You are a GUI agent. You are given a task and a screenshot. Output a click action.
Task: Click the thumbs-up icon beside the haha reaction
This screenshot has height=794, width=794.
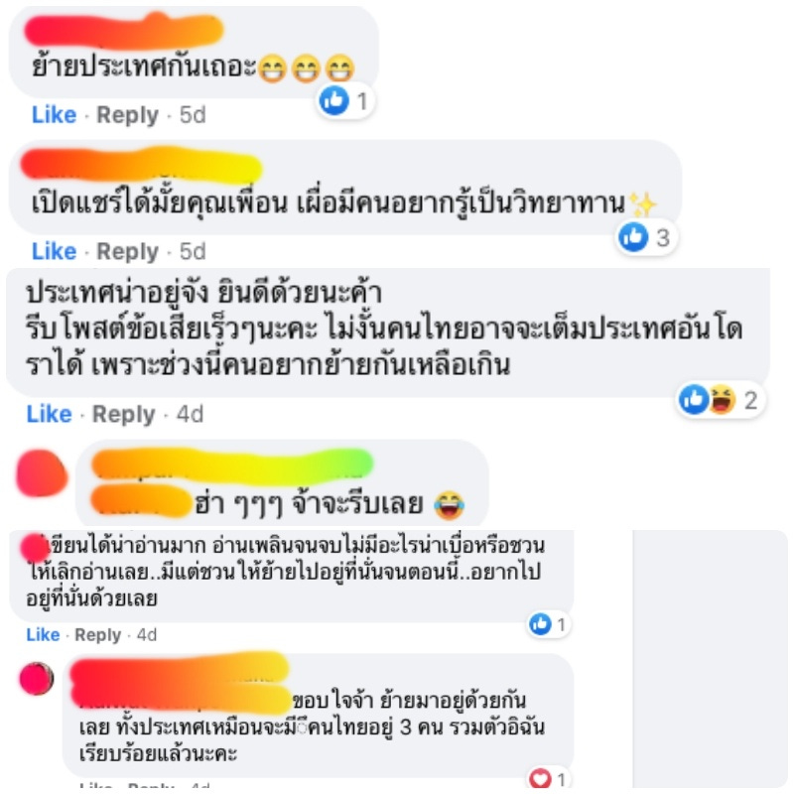click(x=693, y=399)
